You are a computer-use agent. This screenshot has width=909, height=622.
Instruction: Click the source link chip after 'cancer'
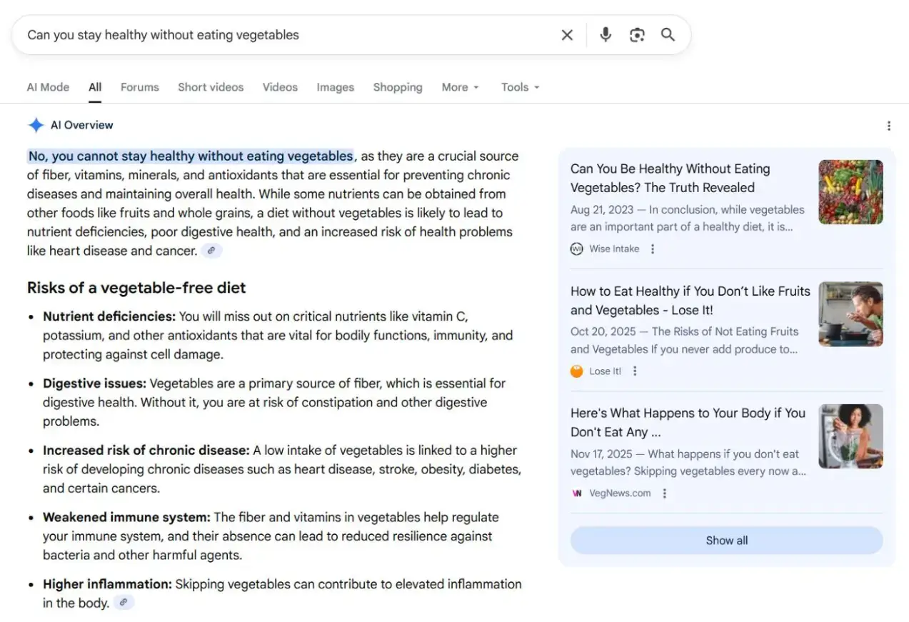pyautogui.click(x=211, y=251)
